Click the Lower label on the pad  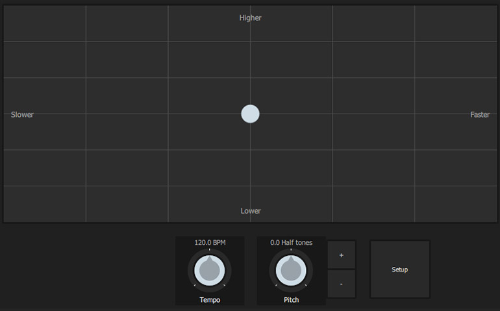[x=251, y=211]
